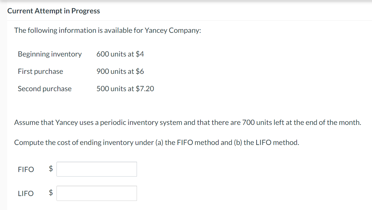Viewport: 372px width, 210px height.
Task: Click the text 600 units at $4
Action: click(120, 54)
